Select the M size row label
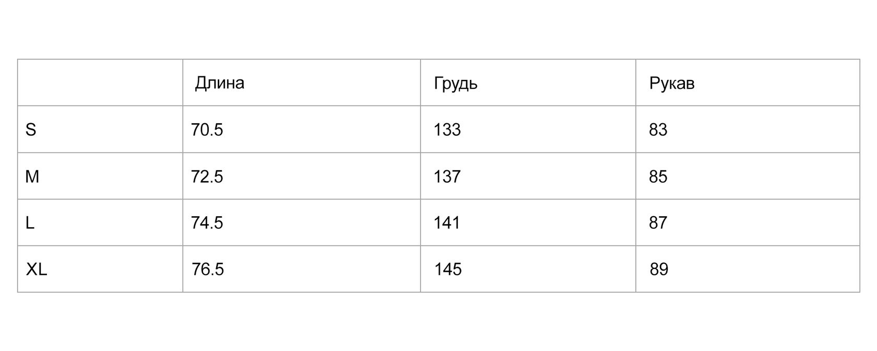 coord(32,177)
